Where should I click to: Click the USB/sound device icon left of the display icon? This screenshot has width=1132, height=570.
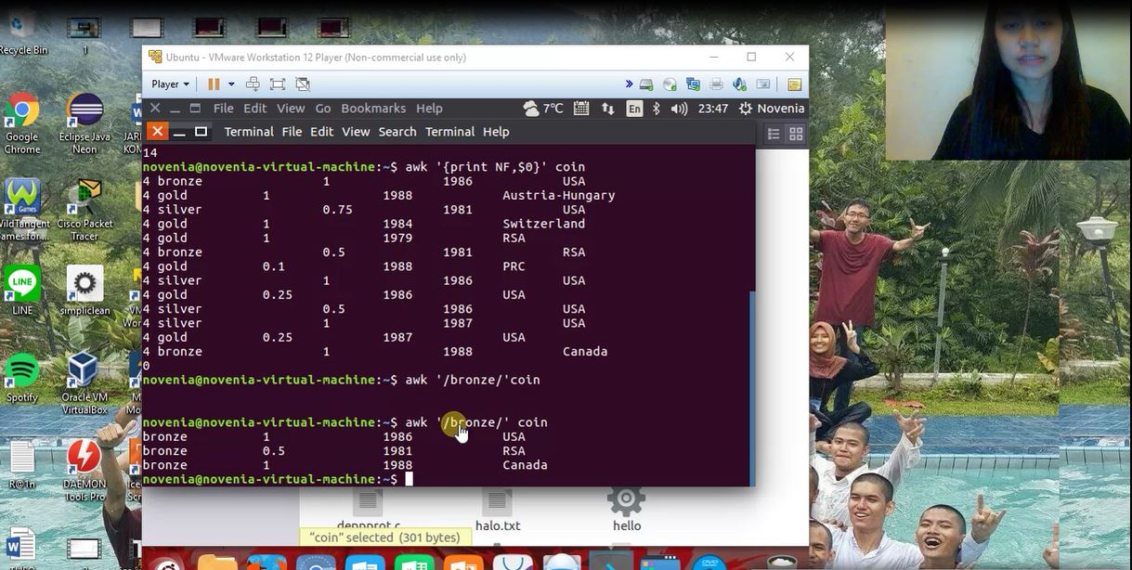pos(740,84)
